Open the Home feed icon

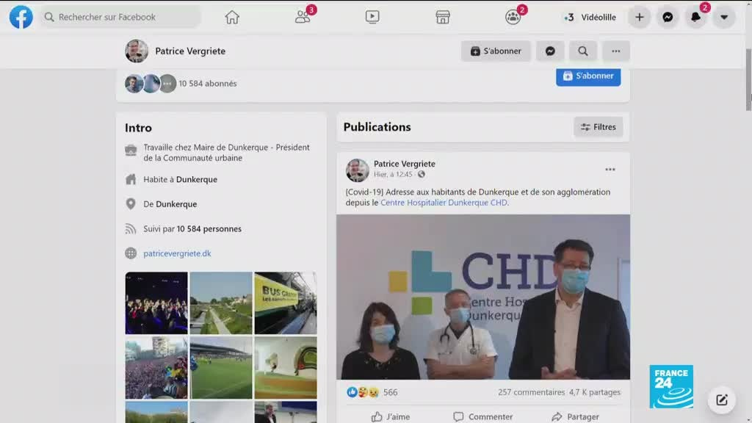point(232,17)
